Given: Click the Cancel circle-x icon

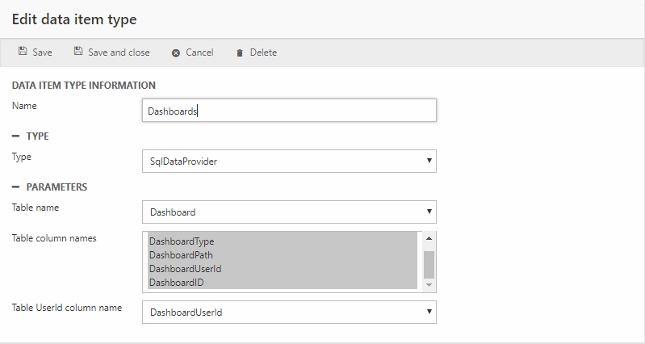Looking at the screenshot, I should click(175, 52).
